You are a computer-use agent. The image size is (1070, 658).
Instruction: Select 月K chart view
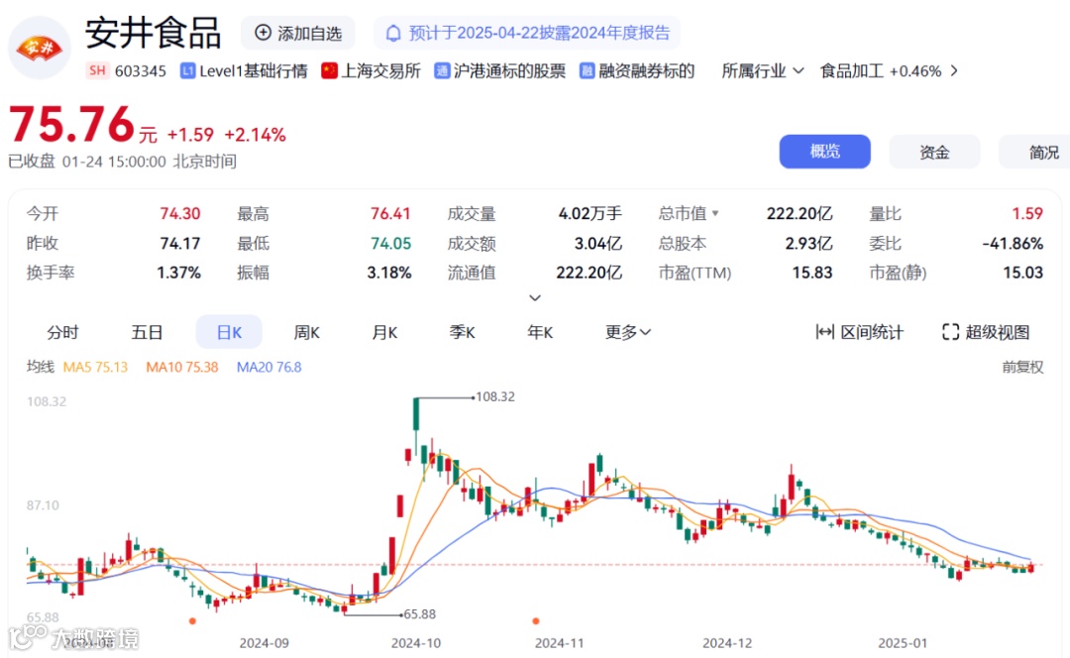[x=384, y=332]
